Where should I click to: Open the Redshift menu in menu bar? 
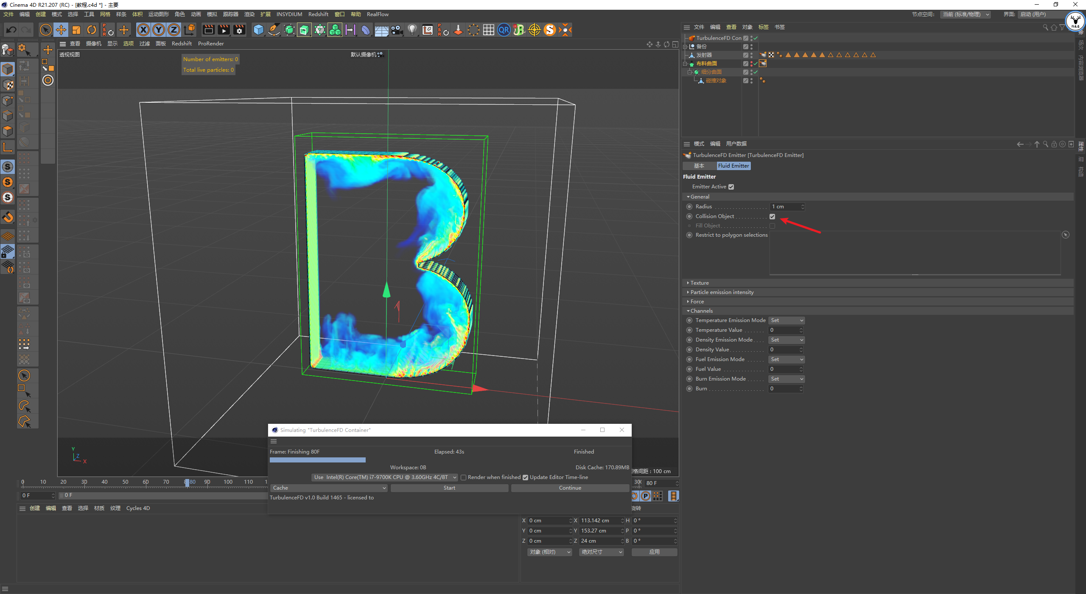(x=318, y=14)
